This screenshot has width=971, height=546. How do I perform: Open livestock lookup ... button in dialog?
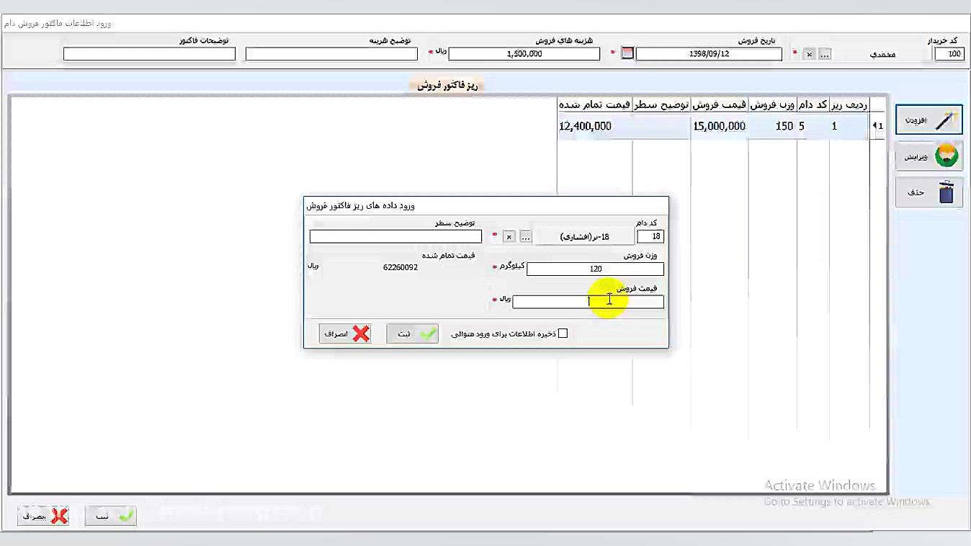coord(525,236)
